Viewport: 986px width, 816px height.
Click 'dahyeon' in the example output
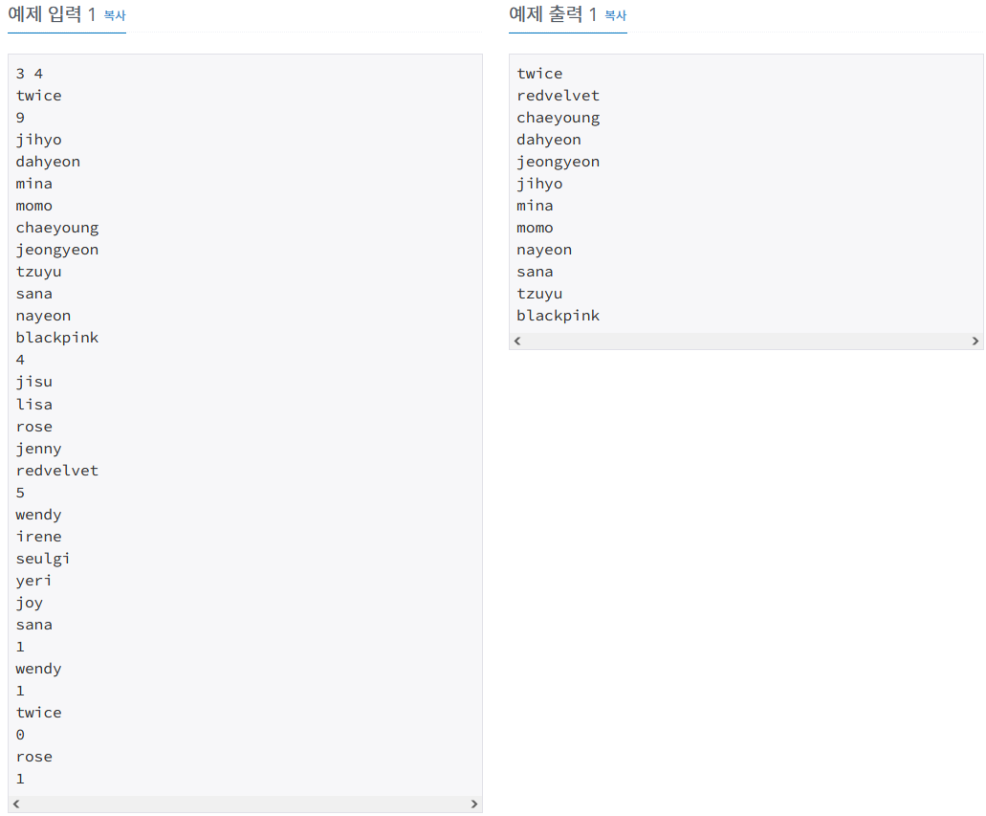(549, 140)
